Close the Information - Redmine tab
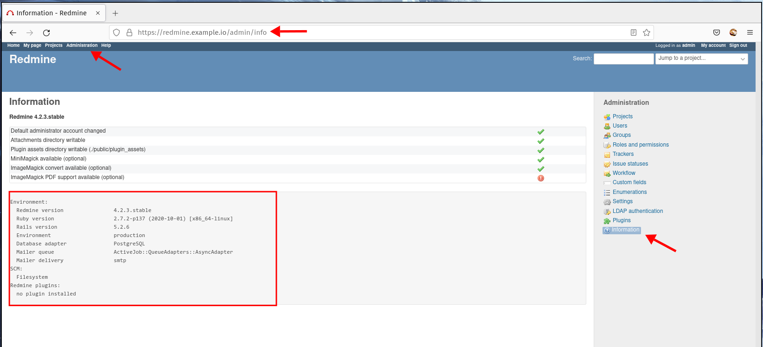The image size is (763, 347). coord(98,13)
